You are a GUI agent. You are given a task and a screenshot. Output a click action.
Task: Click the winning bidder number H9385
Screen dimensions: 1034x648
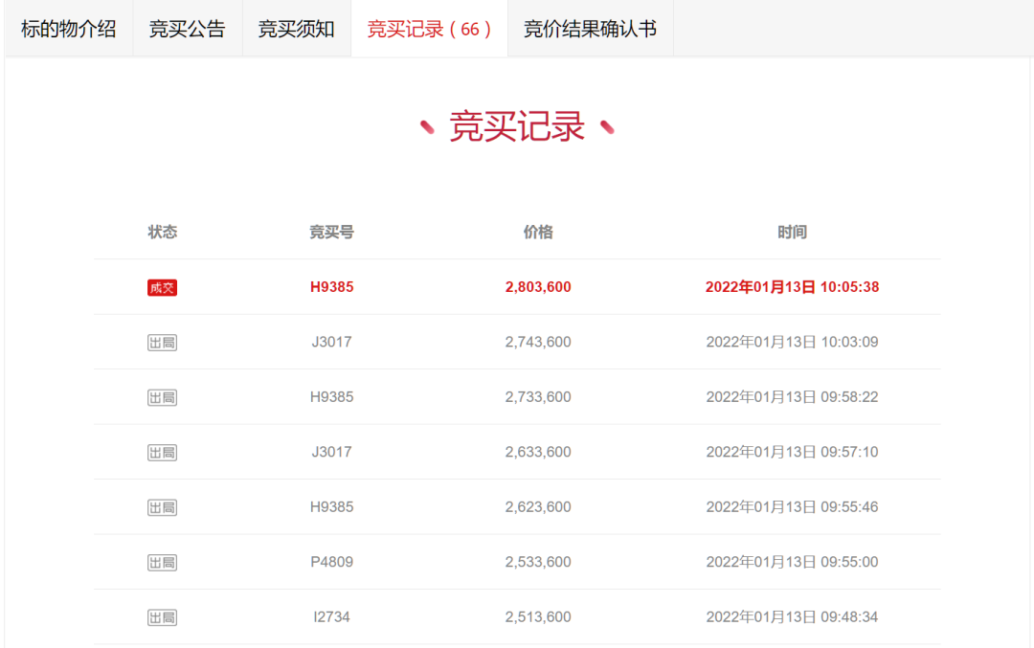pos(329,287)
